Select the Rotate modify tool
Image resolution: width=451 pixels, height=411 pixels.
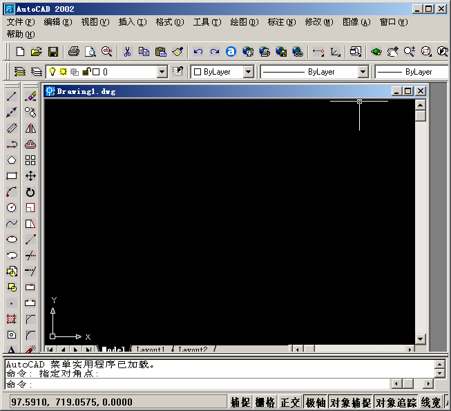pos(30,192)
